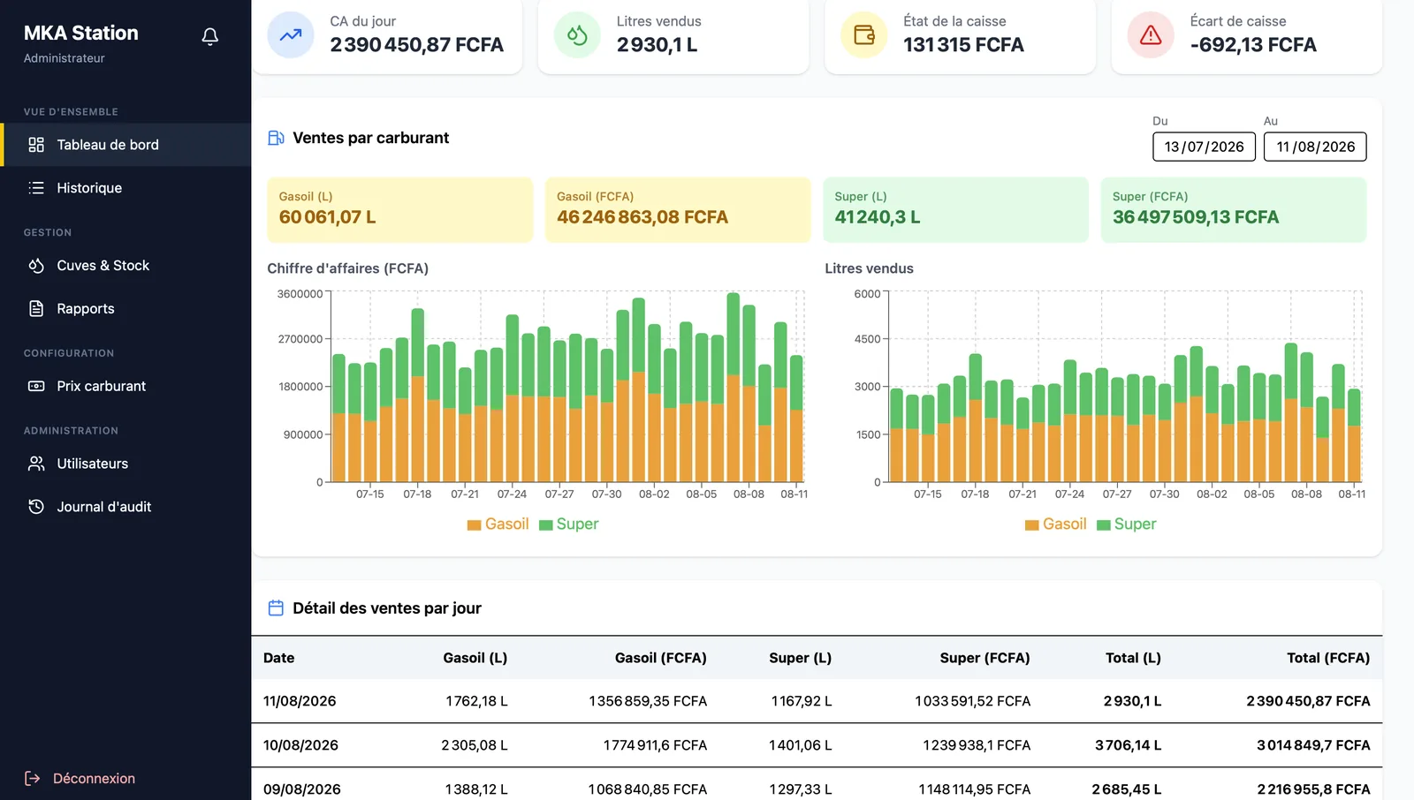Click Déconnexion to log out
The image size is (1414, 800).
(80, 778)
